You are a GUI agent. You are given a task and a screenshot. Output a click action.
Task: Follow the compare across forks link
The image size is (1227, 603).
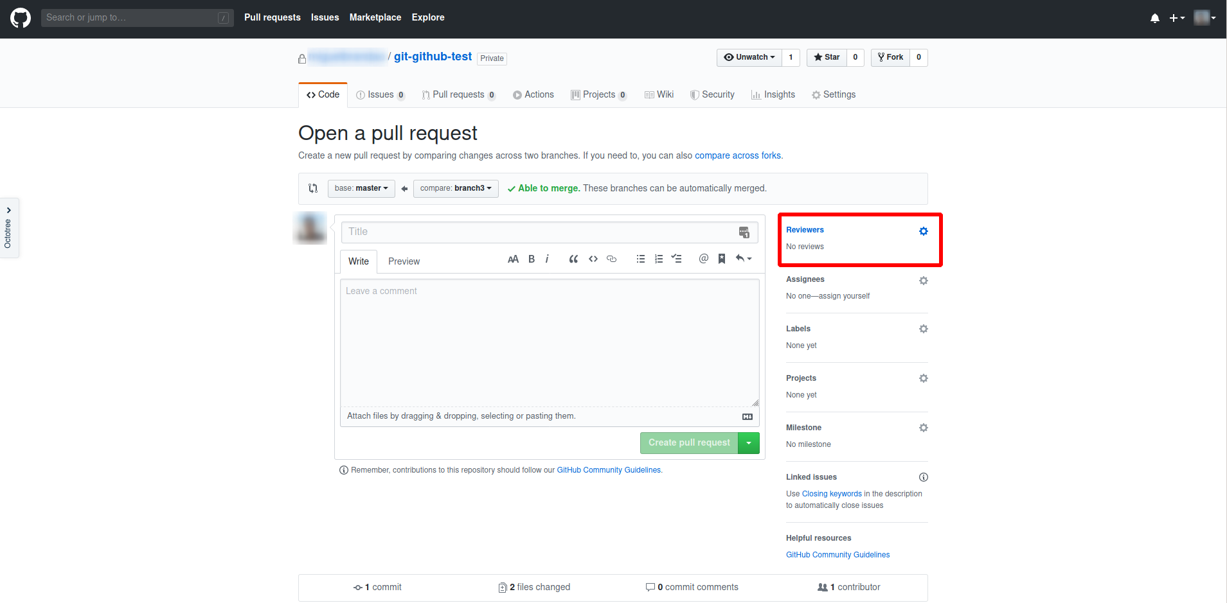[x=738, y=155]
